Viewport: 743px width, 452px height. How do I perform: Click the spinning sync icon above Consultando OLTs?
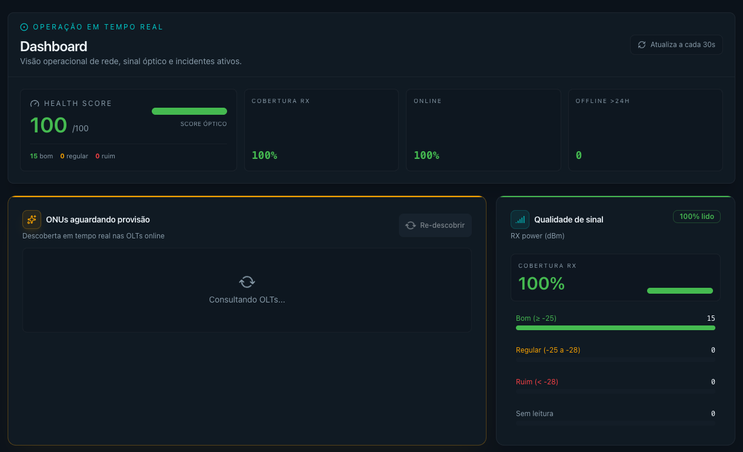pyautogui.click(x=247, y=281)
